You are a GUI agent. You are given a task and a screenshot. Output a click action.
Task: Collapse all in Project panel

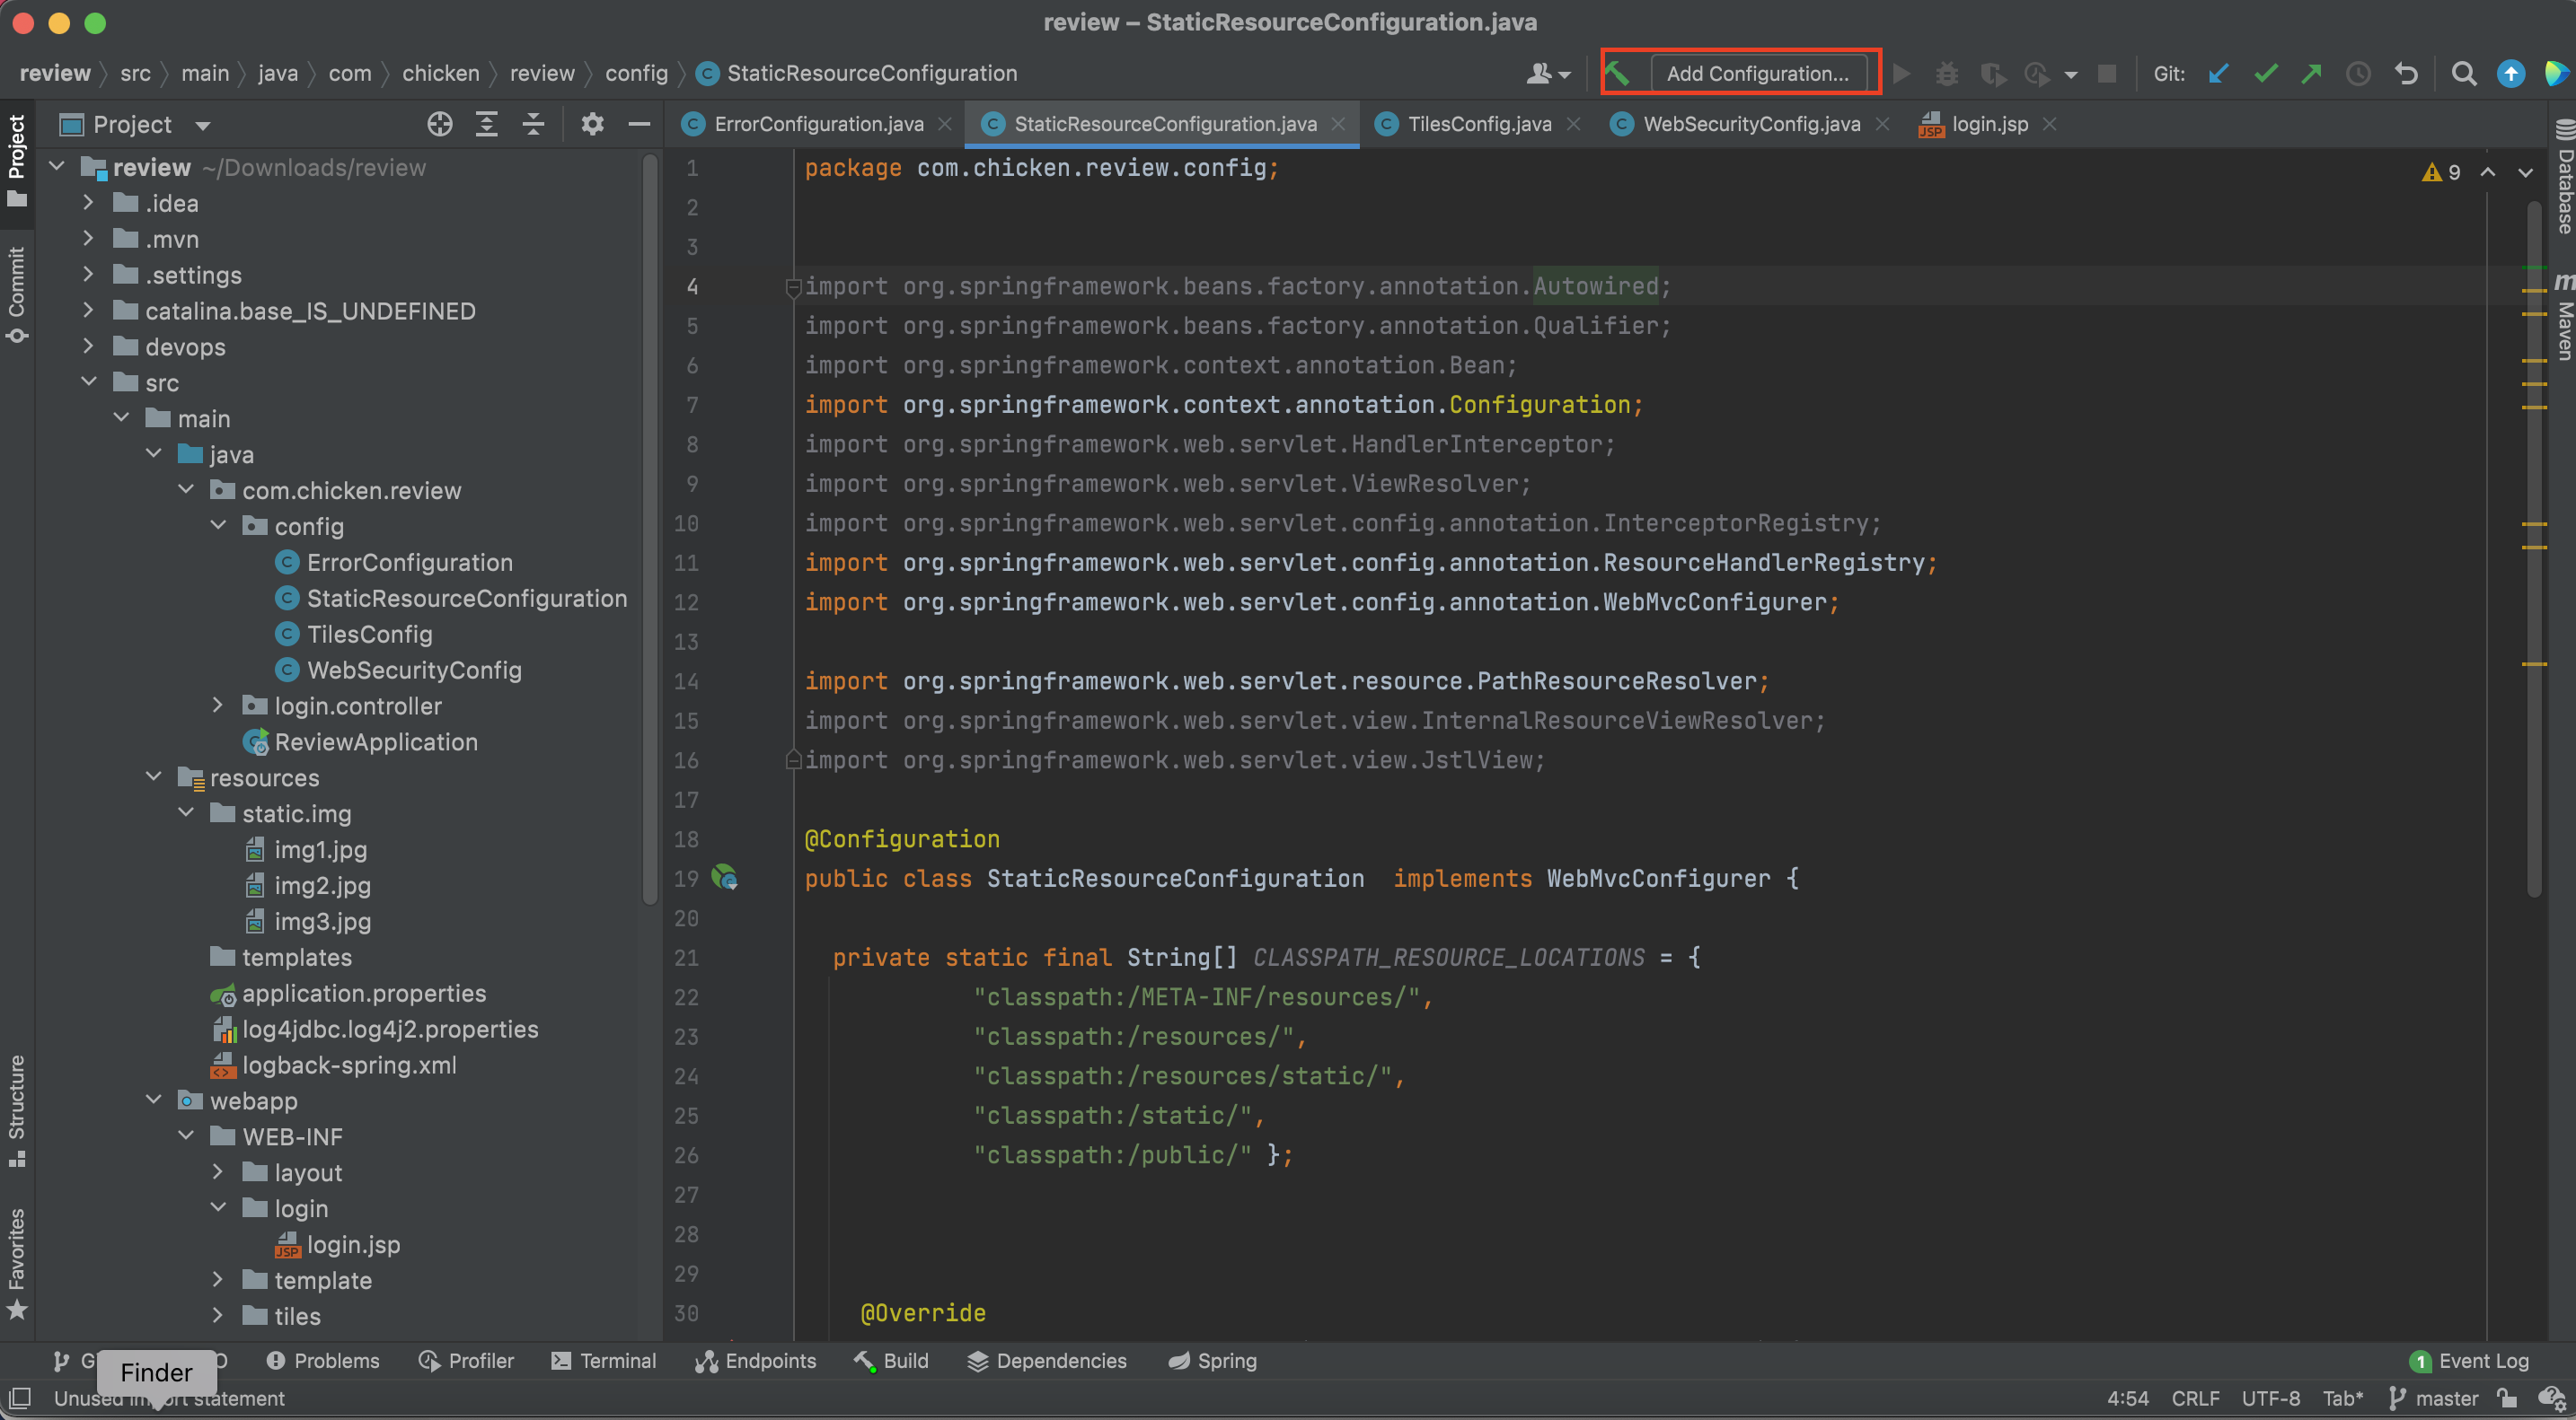tap(534, 125)
